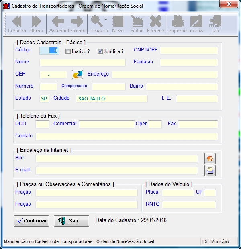Screen dimensions: 241x249
Task: Focus the Nome text field
Action: [82, 63]
